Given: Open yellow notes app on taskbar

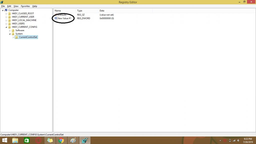Looking at the screenshot, I should point(50,140).
